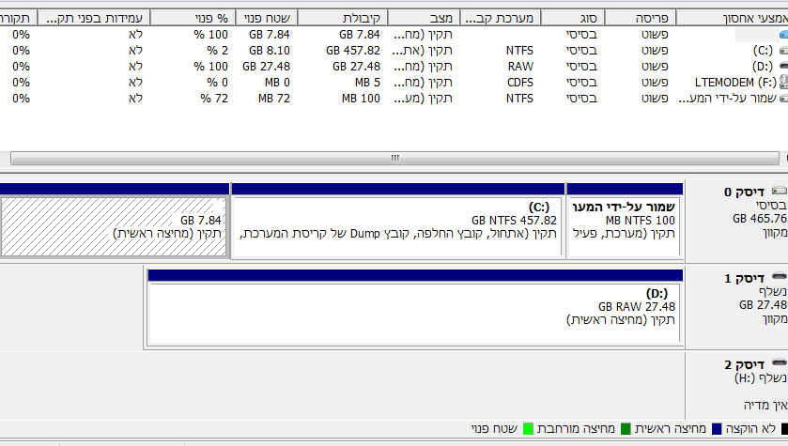Click the NTFS cell in the (C:) row
Image resolution: width=788 pixels, height=446 pixels.
(519, 51)
